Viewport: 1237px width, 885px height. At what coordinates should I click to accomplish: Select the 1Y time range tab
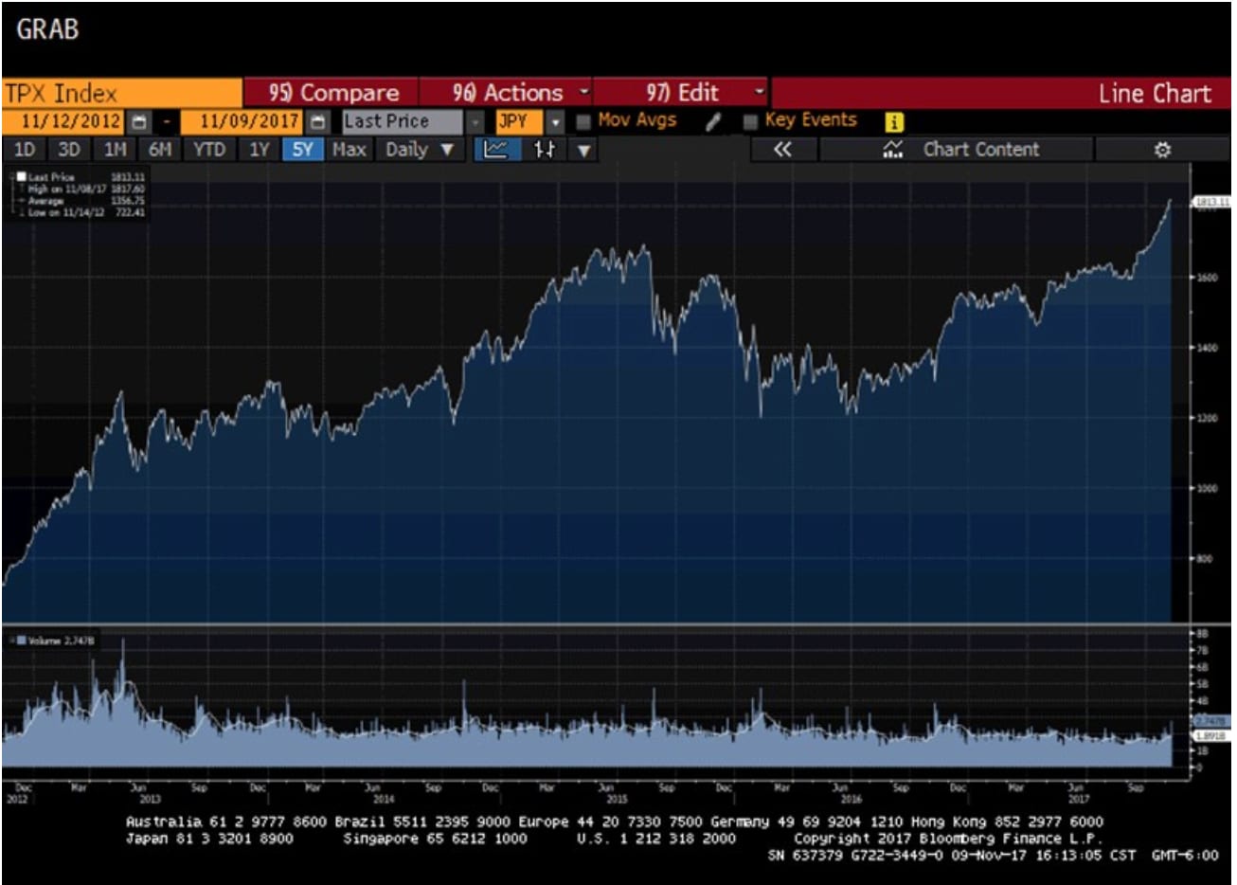[259, 150]
